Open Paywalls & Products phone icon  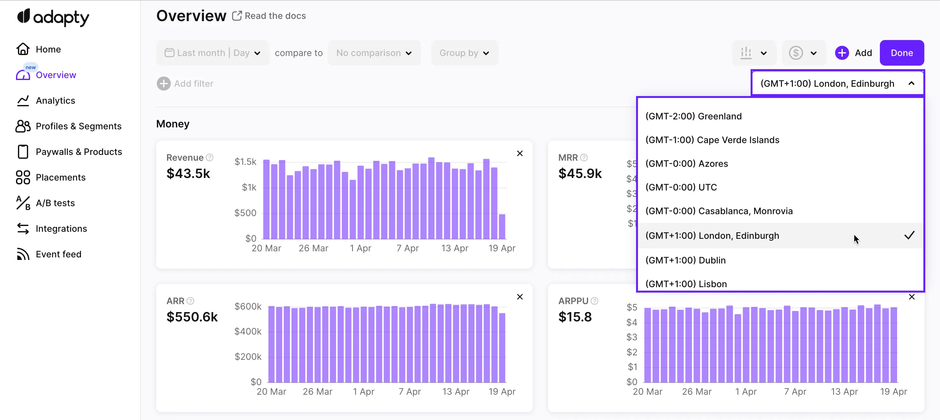tap(23, 151)
